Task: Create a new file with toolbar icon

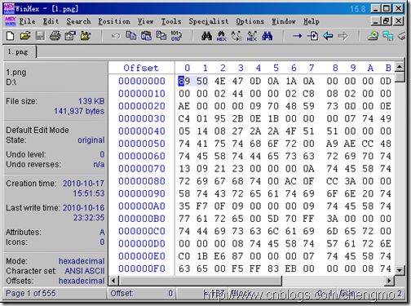Action: pyautogui.click(x=10, y=36)
